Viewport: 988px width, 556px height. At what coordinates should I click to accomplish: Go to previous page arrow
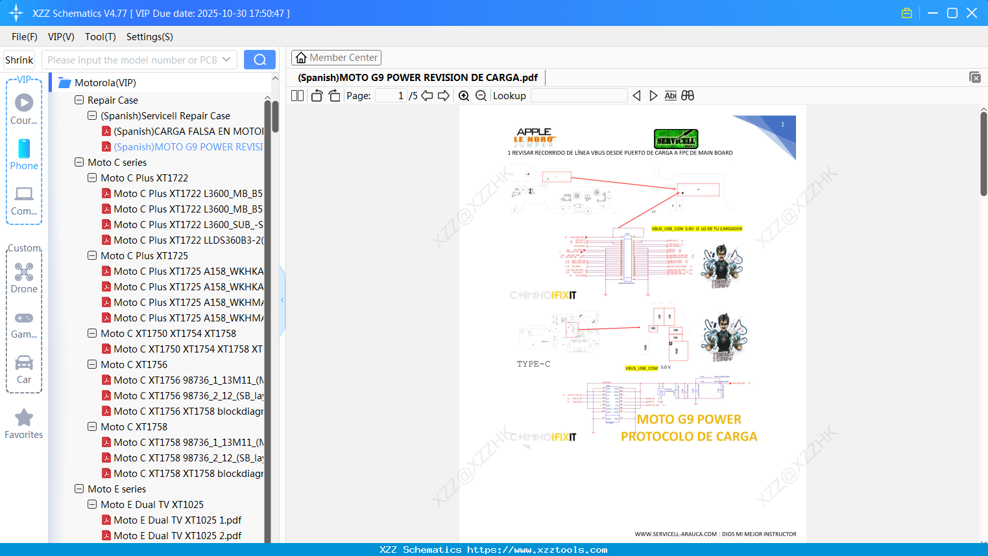[x=427, y=96]
